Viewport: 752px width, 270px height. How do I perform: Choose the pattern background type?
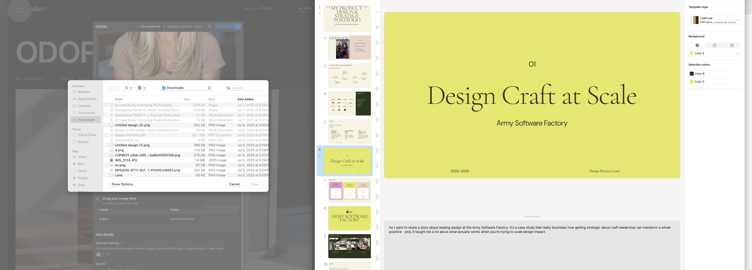(x=714, y=45)
